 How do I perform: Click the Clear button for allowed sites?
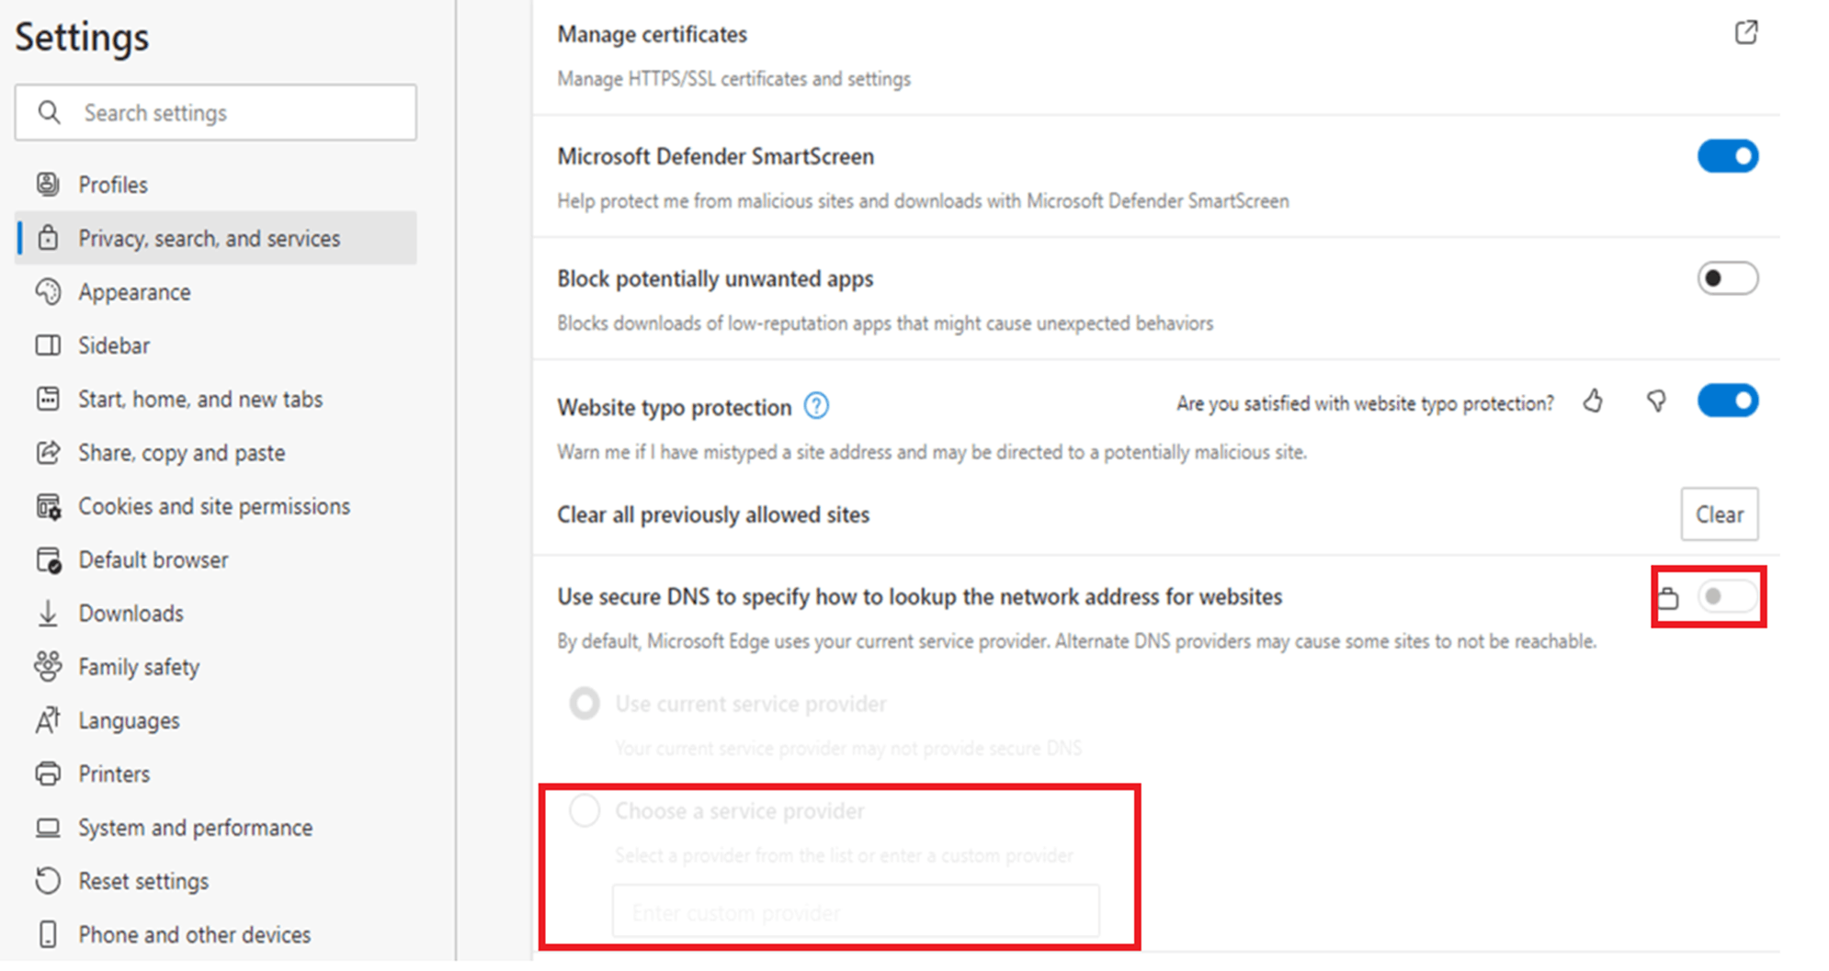click(1719, 514)
